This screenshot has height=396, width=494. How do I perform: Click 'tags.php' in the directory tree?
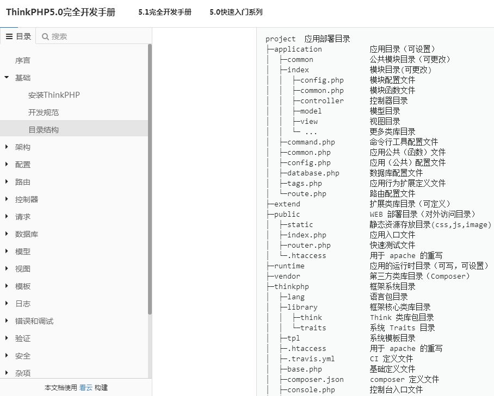(304, 184)
